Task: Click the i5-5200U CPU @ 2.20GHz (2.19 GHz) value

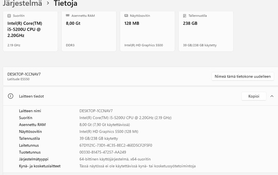Action: [x=126, y=118]
